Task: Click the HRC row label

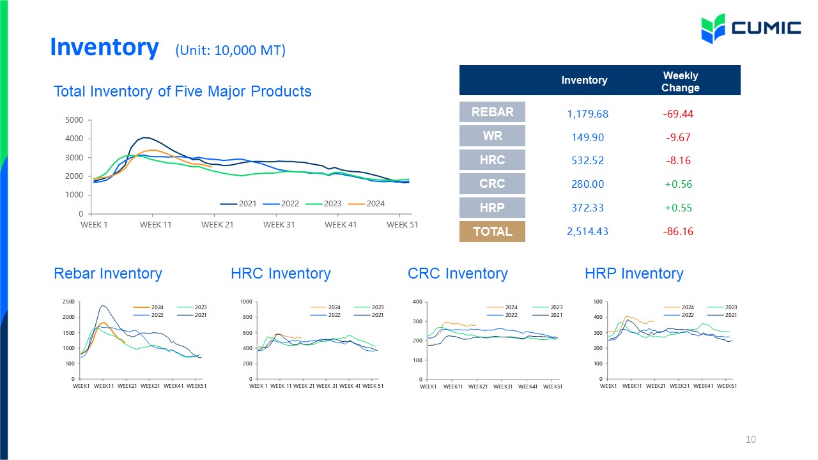Action: [x=492, y=160]
